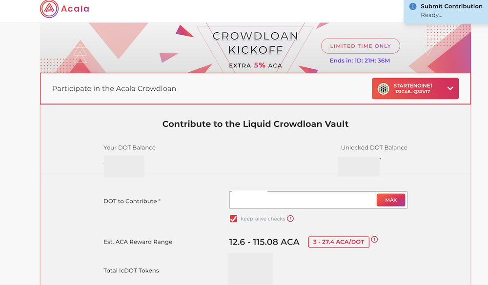Open the STARTENGINE1 account selector

[x=415, y=88]
